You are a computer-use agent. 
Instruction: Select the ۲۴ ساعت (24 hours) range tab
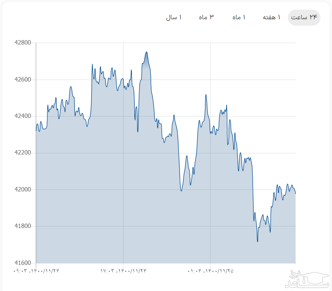tap(304, 17)
